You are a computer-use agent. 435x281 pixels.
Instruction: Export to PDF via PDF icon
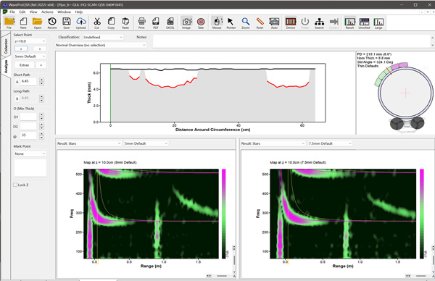click(x=156, y=22)
